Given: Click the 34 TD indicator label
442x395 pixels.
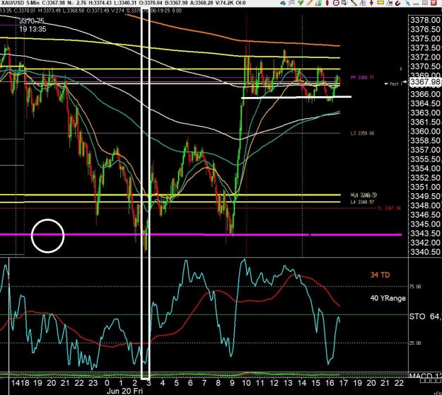Looking at the screenshot, I should 380,275.
